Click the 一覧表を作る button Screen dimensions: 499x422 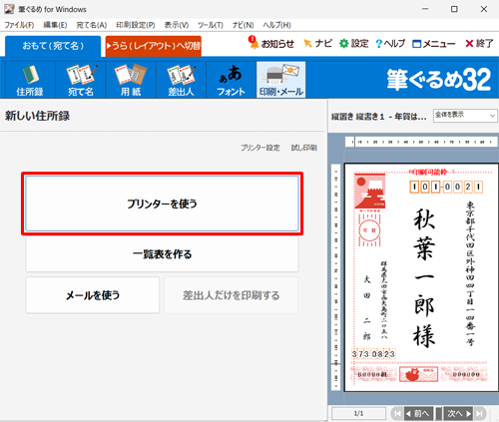pyautogui.click(x=162, y=254)
